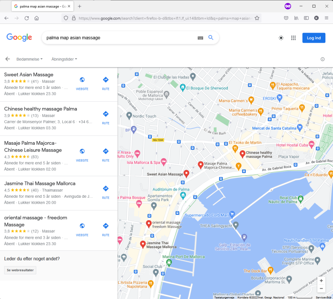
Task: Open the Sweet Asian Massage listing
Action: 29,75
